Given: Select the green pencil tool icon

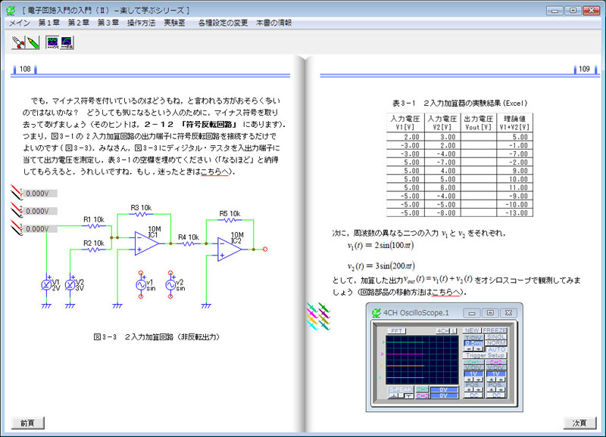Looking at the screenshot, I should point(32,42).
